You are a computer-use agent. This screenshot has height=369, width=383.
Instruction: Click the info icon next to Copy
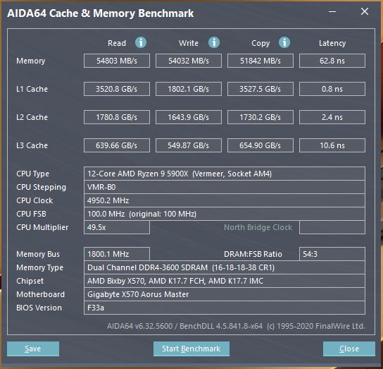click(284, 42)
